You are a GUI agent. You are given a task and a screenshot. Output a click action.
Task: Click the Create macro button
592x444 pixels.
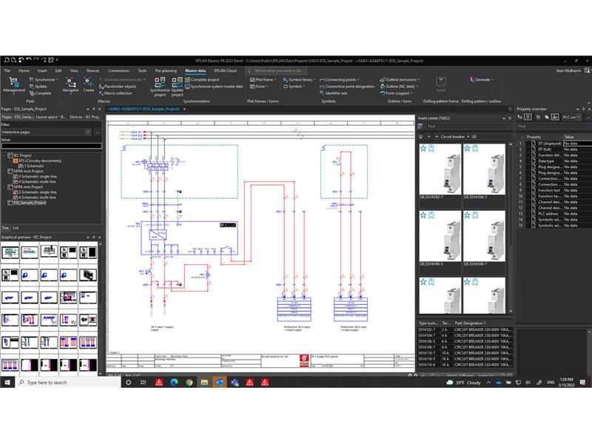(x=88, y=85)
